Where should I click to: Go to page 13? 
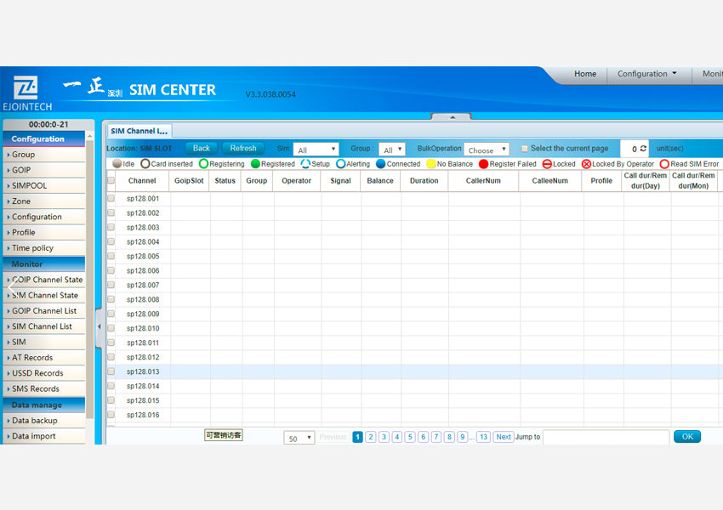click(x=483, y=437)
